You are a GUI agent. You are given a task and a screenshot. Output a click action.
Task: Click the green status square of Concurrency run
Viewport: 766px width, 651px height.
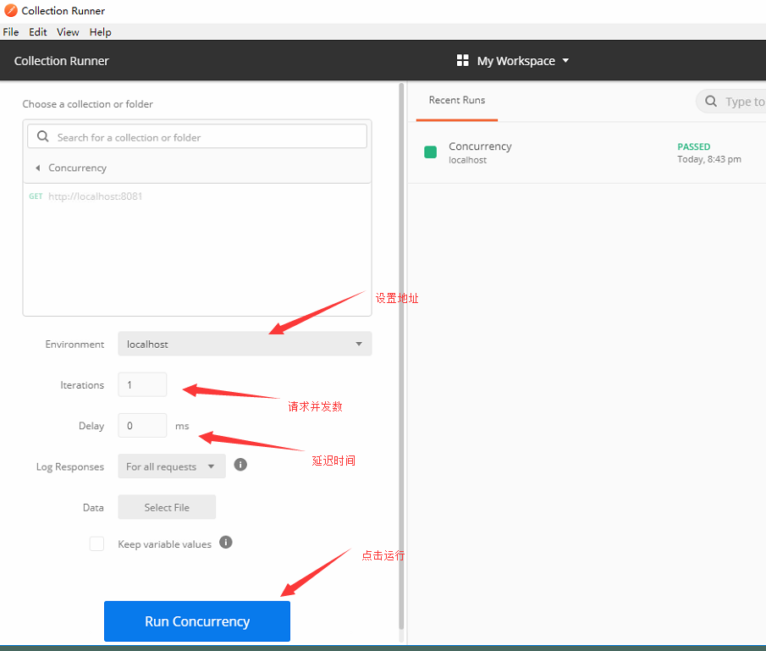coord(430,152)
